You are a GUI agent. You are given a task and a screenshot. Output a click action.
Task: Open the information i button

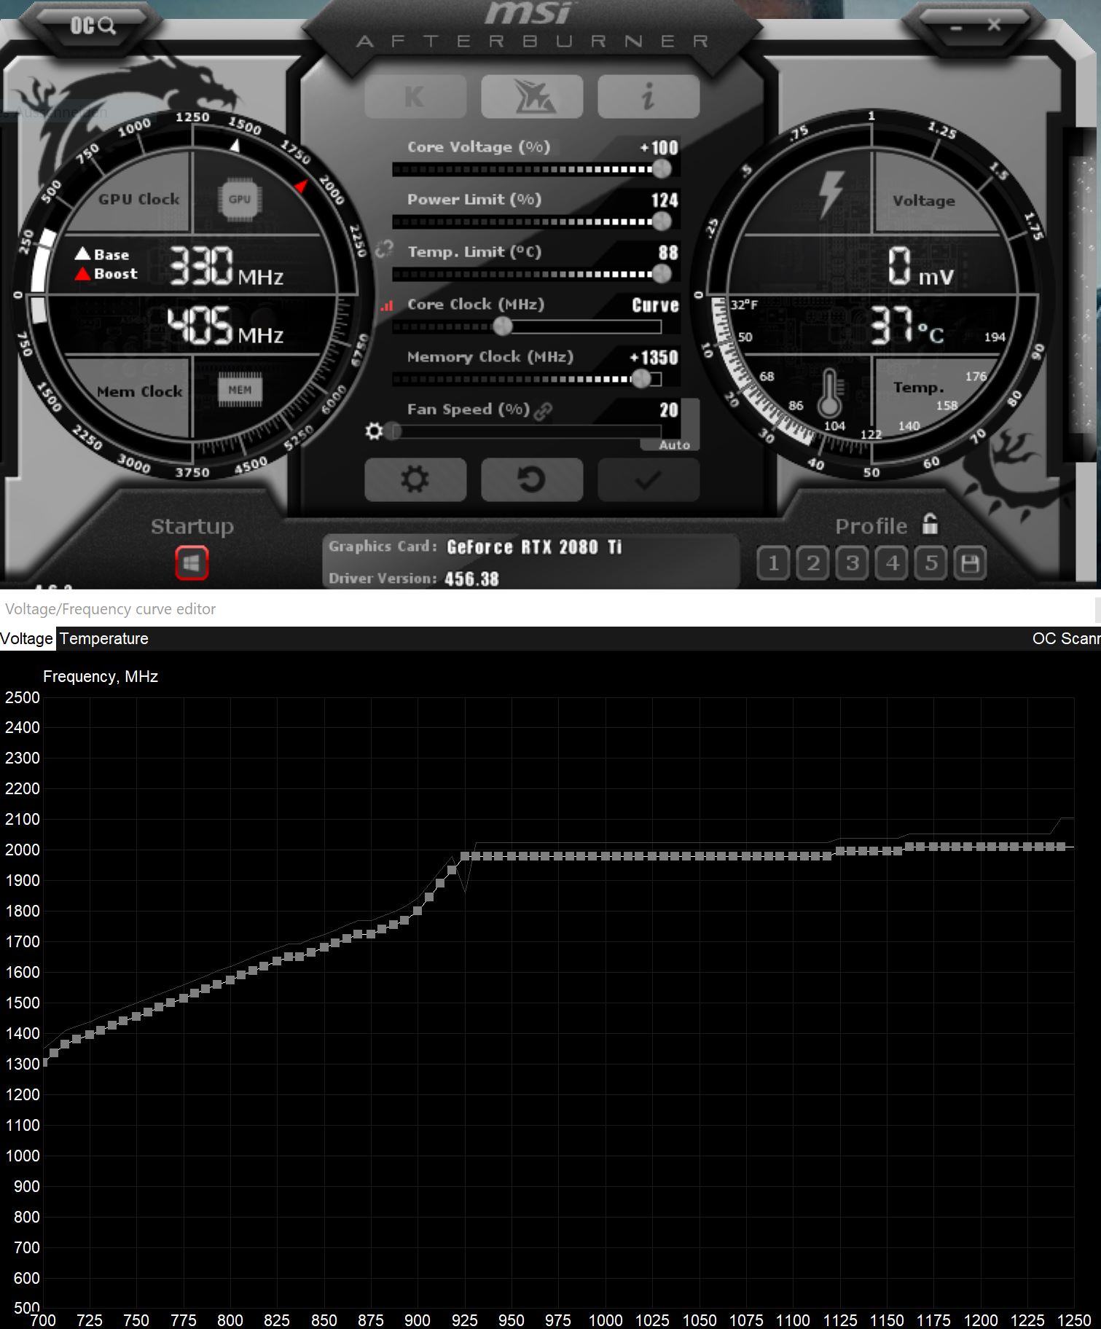pyautogui.click(x=649, y=96)
